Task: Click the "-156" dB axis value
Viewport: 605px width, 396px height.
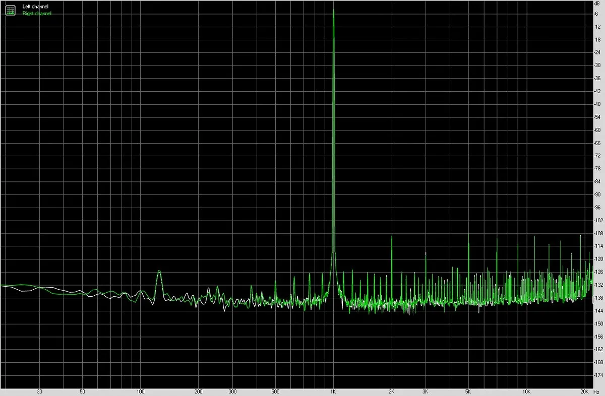Action: pyautogui.click(x=598, y=337)
